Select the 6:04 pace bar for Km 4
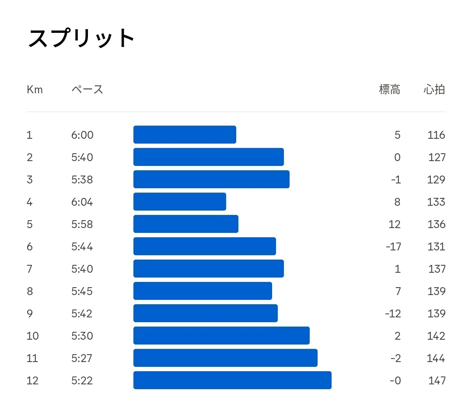Viewport: 472px width, 415px height. 180,201
